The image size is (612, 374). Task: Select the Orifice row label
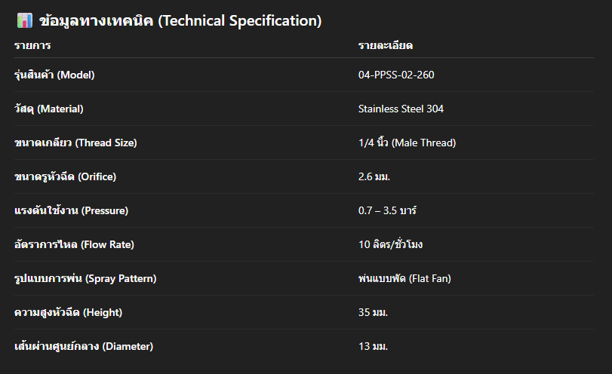66,176
